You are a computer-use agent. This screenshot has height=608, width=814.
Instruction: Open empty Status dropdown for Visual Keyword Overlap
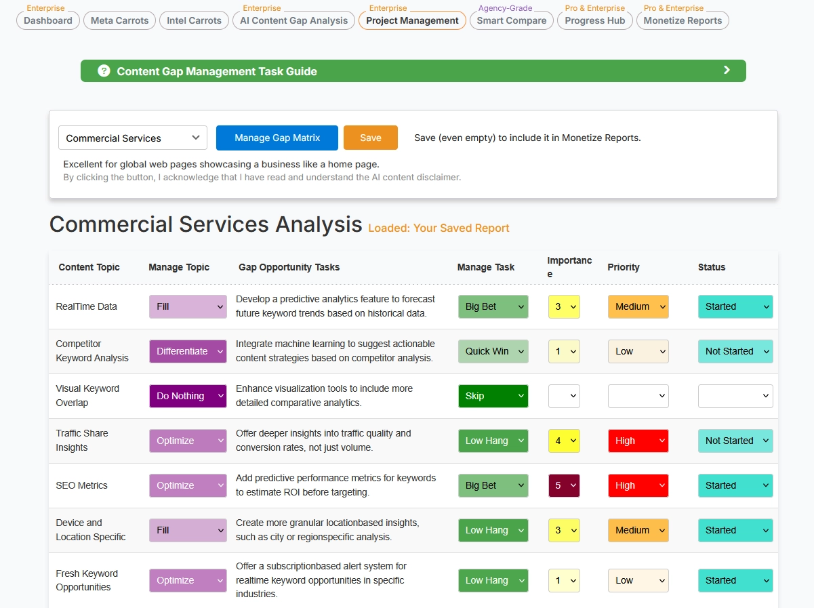(735, 396)
